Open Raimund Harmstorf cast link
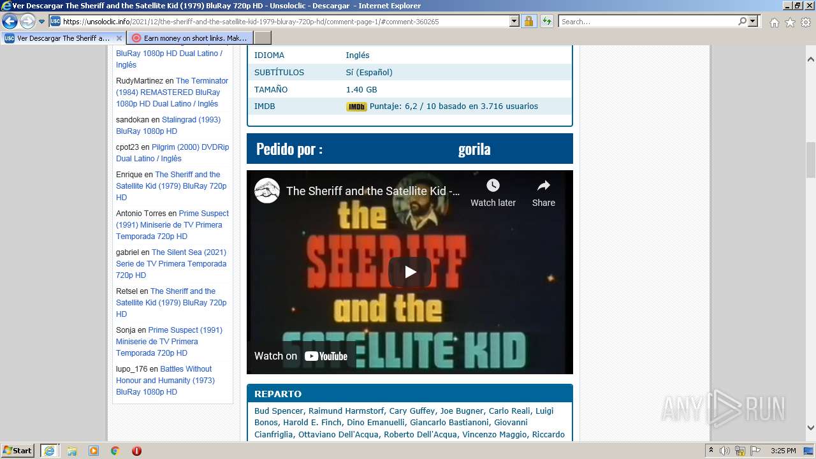This screenshot has width=816, height=459. 346,411
